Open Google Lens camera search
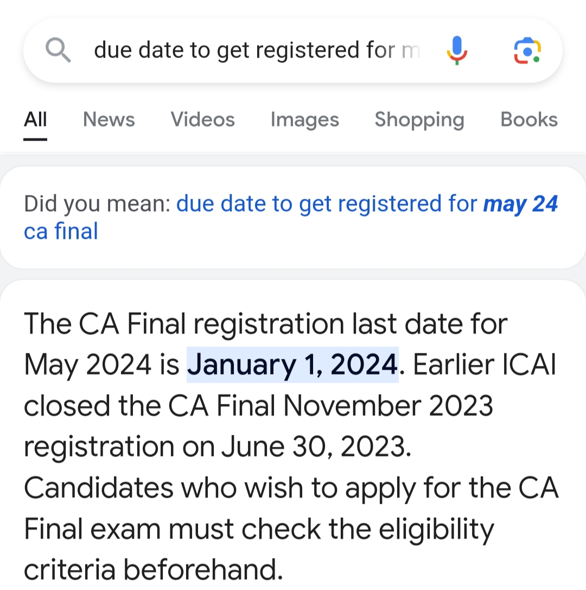Screen dimensions: 586x590 click(527, 51)
